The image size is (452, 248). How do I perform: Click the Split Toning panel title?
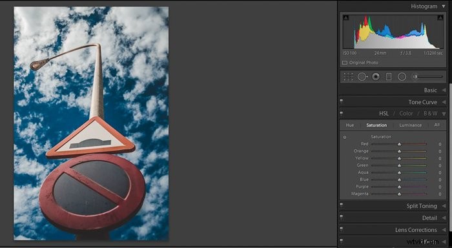pyautogui.click(x=422, y=206)
